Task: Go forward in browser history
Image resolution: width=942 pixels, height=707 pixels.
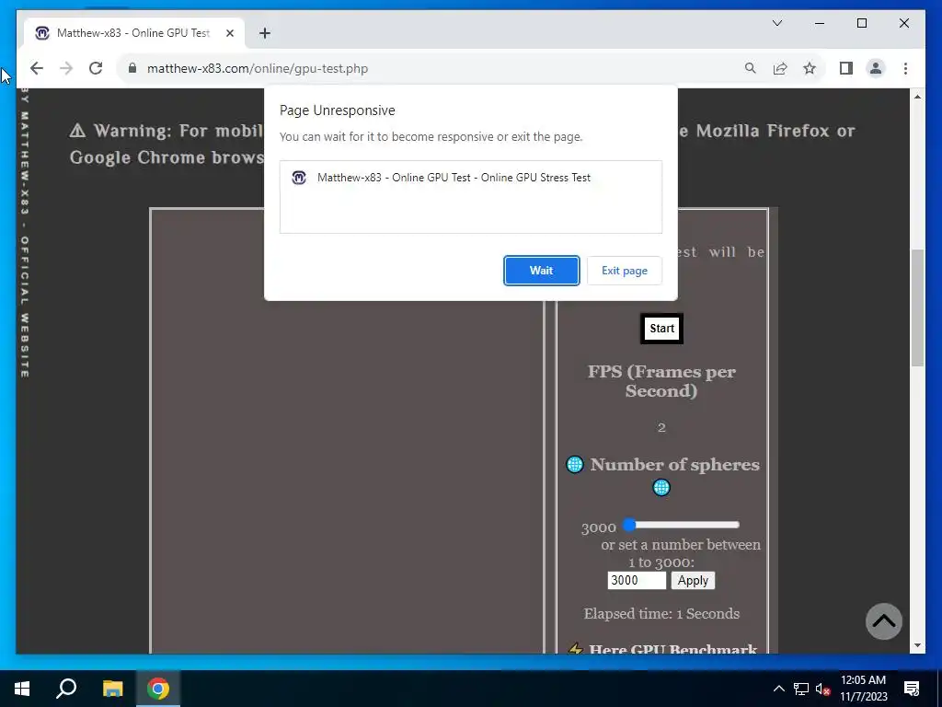Action: coord(66,68)
